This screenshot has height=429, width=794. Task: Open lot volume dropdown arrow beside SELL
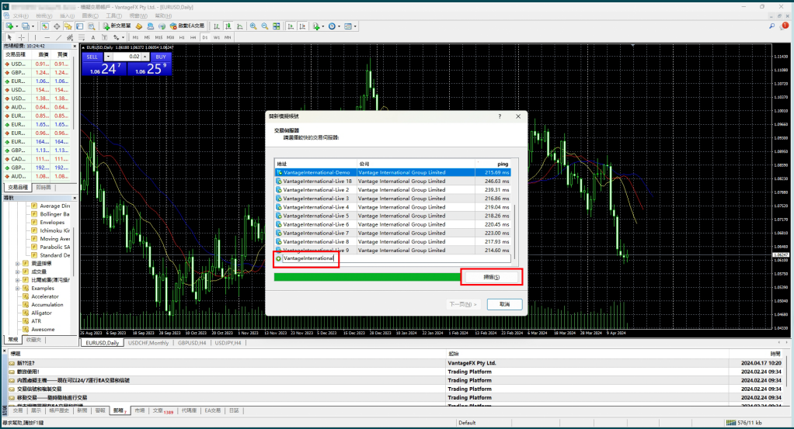pos(108,57)
